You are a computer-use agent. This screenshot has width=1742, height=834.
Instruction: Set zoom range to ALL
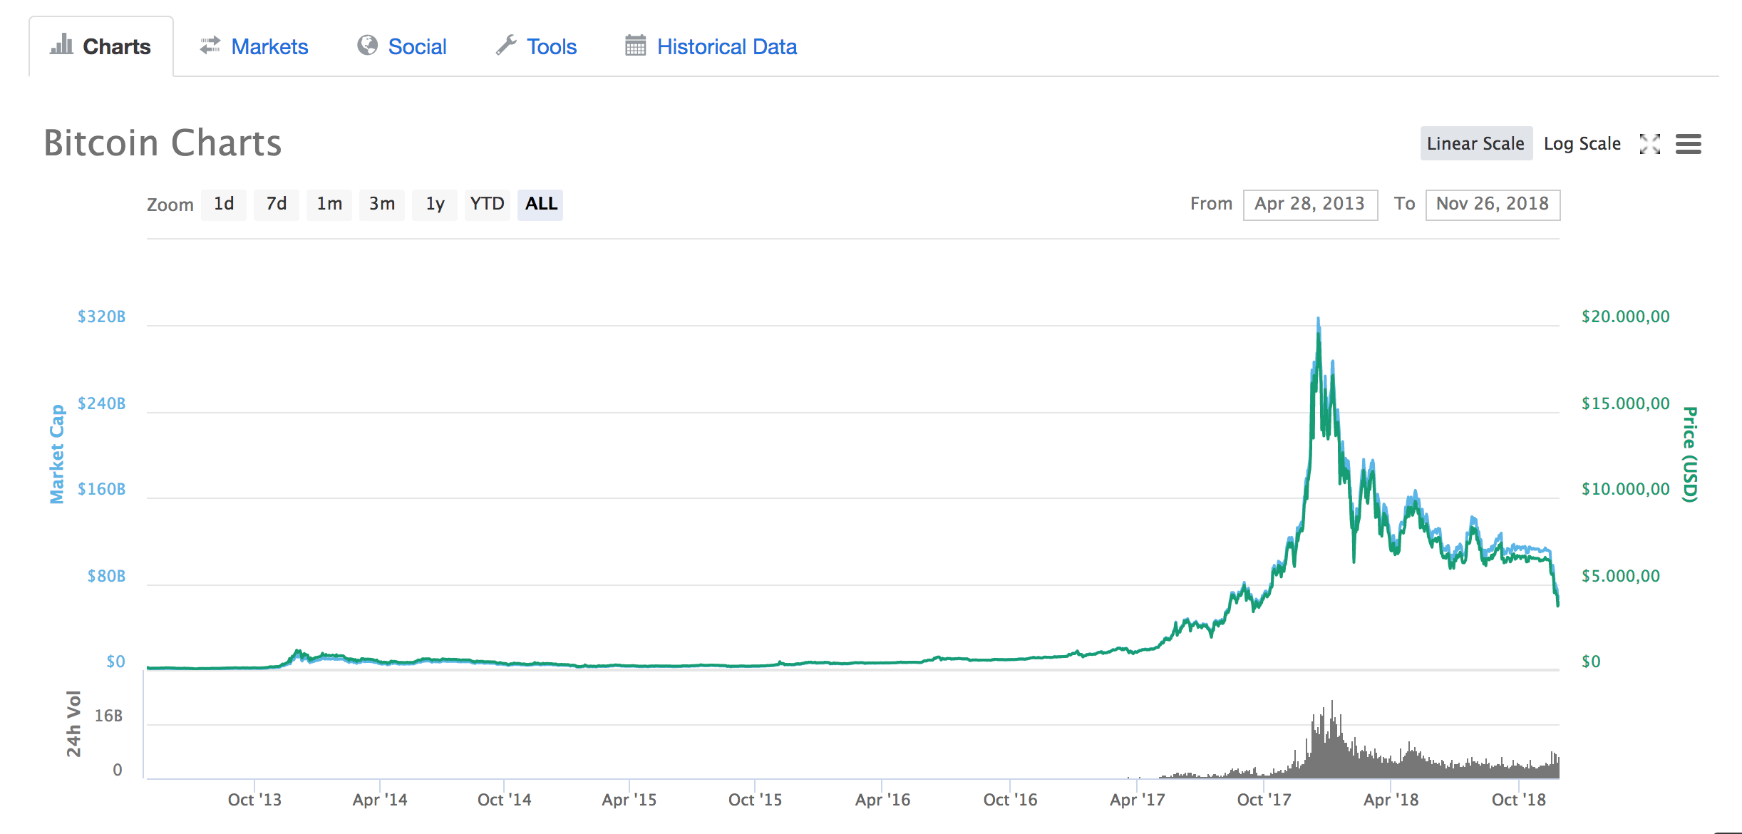click(x=540, y=205)
